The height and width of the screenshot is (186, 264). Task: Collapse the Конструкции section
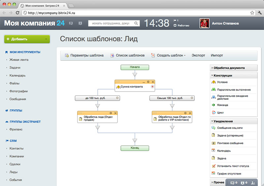(x=234, y=75)
